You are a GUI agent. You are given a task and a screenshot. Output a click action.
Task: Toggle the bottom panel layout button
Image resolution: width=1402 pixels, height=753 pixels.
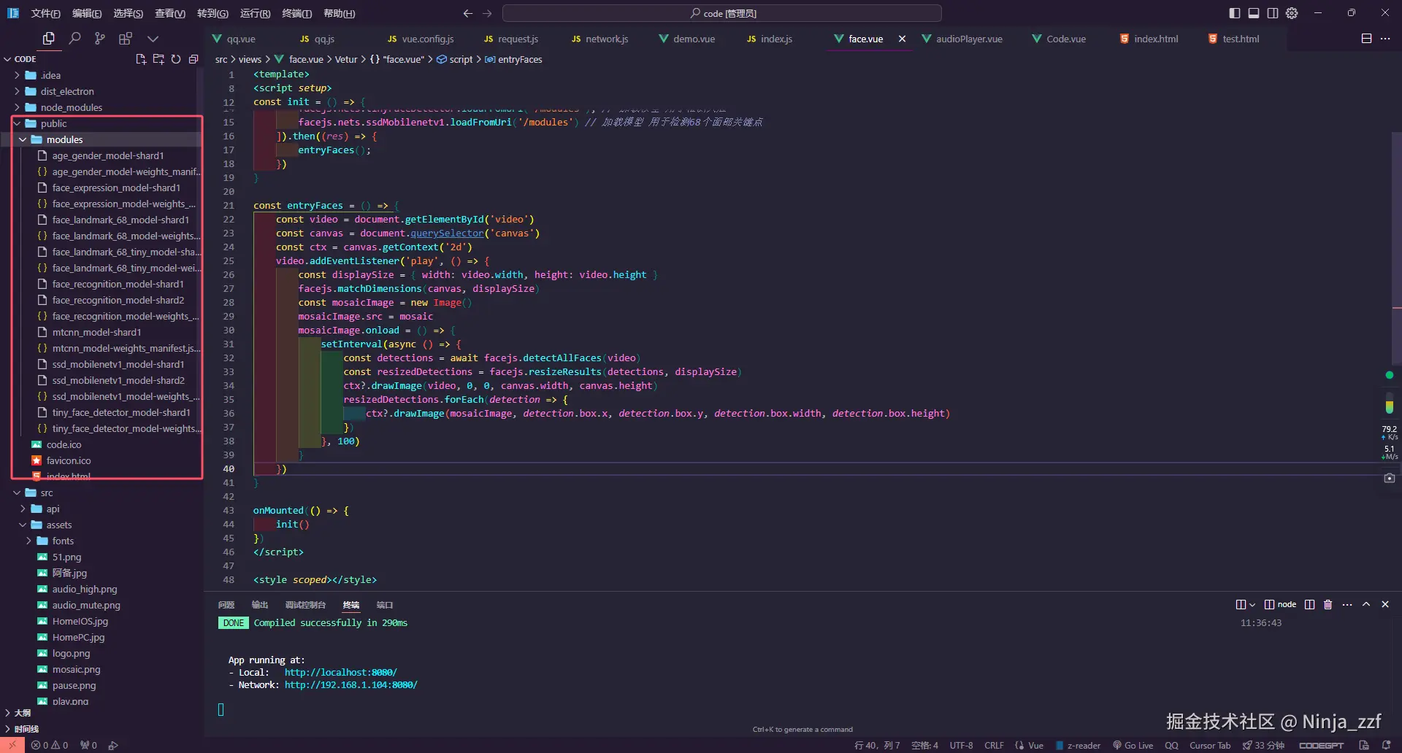click(x=1254, y=13)
